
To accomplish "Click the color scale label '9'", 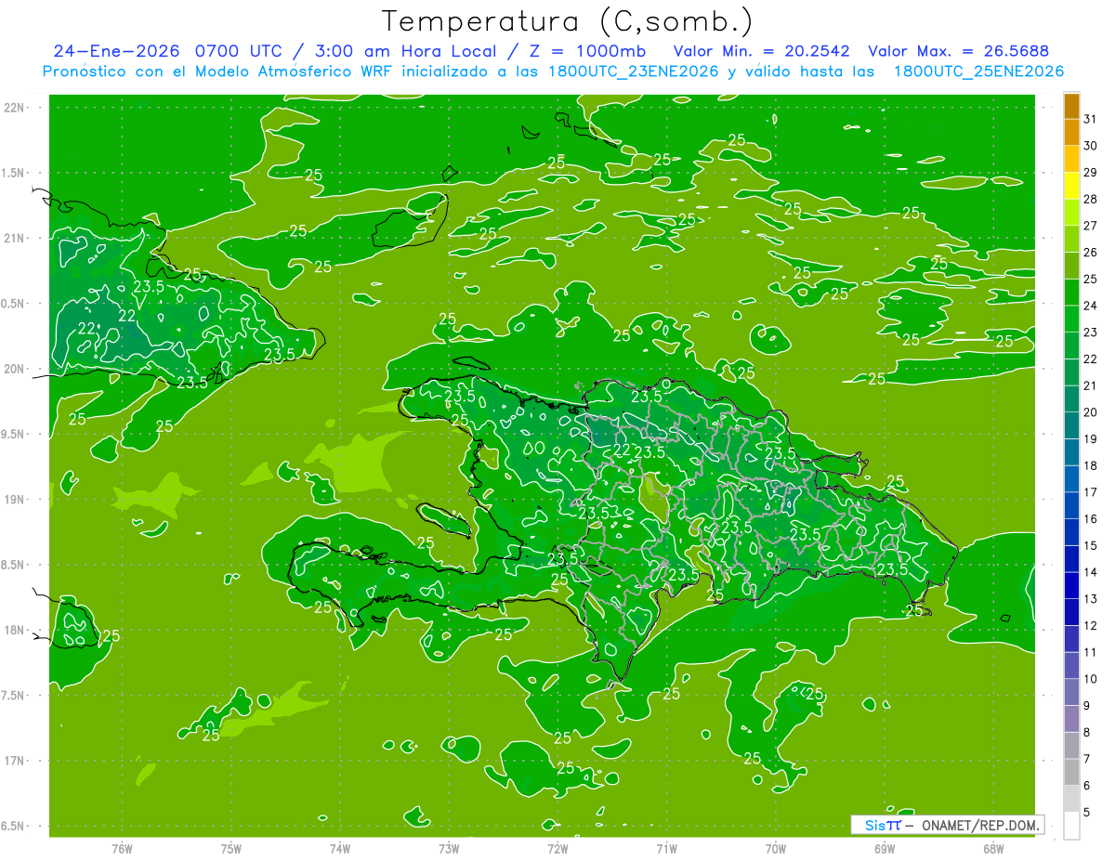I will [1087, 706].
